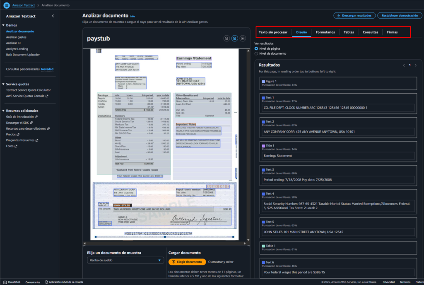Click the 'Descargar resultados' button
This screenshot has height=285, width=424.
(354, 15)
